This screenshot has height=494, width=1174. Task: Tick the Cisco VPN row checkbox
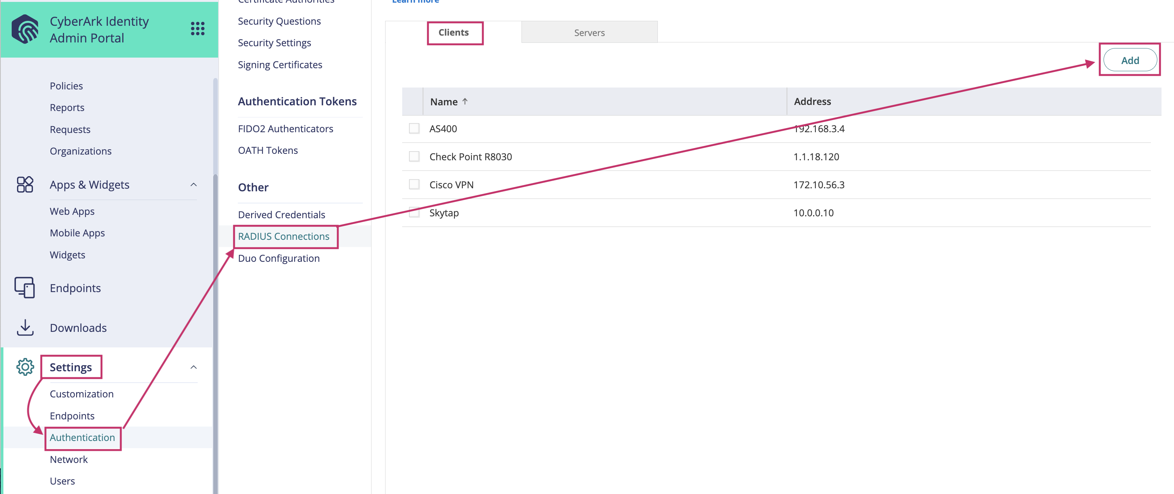click(414, 184)
